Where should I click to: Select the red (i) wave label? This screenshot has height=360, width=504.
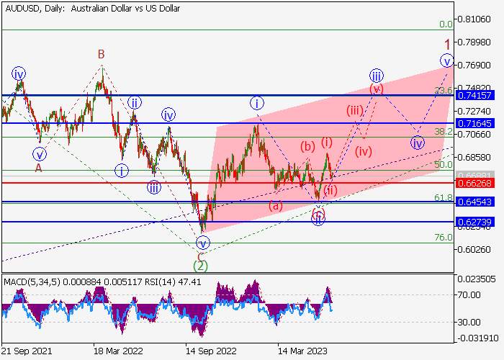(327, 142)
